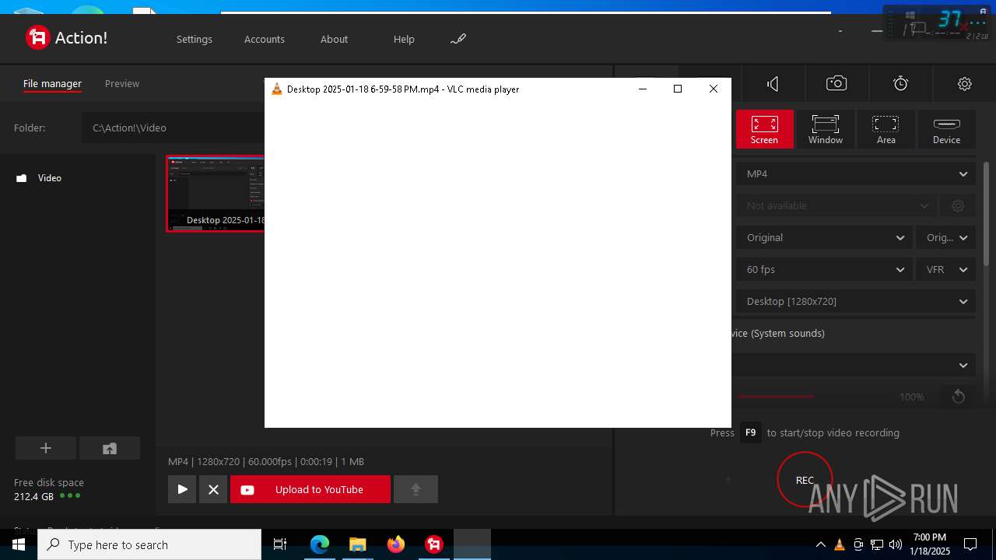996x560 pixels.
Task: Open the Windows Start menu
Action: (19, 544)
